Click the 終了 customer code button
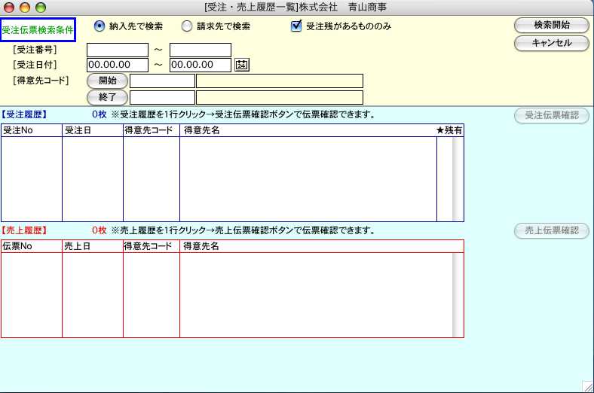Screen dimensions: 594x393 point(107,97)
